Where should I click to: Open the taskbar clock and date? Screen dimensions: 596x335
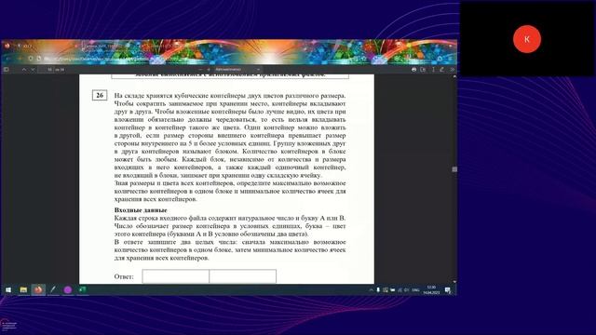point(431,289)
